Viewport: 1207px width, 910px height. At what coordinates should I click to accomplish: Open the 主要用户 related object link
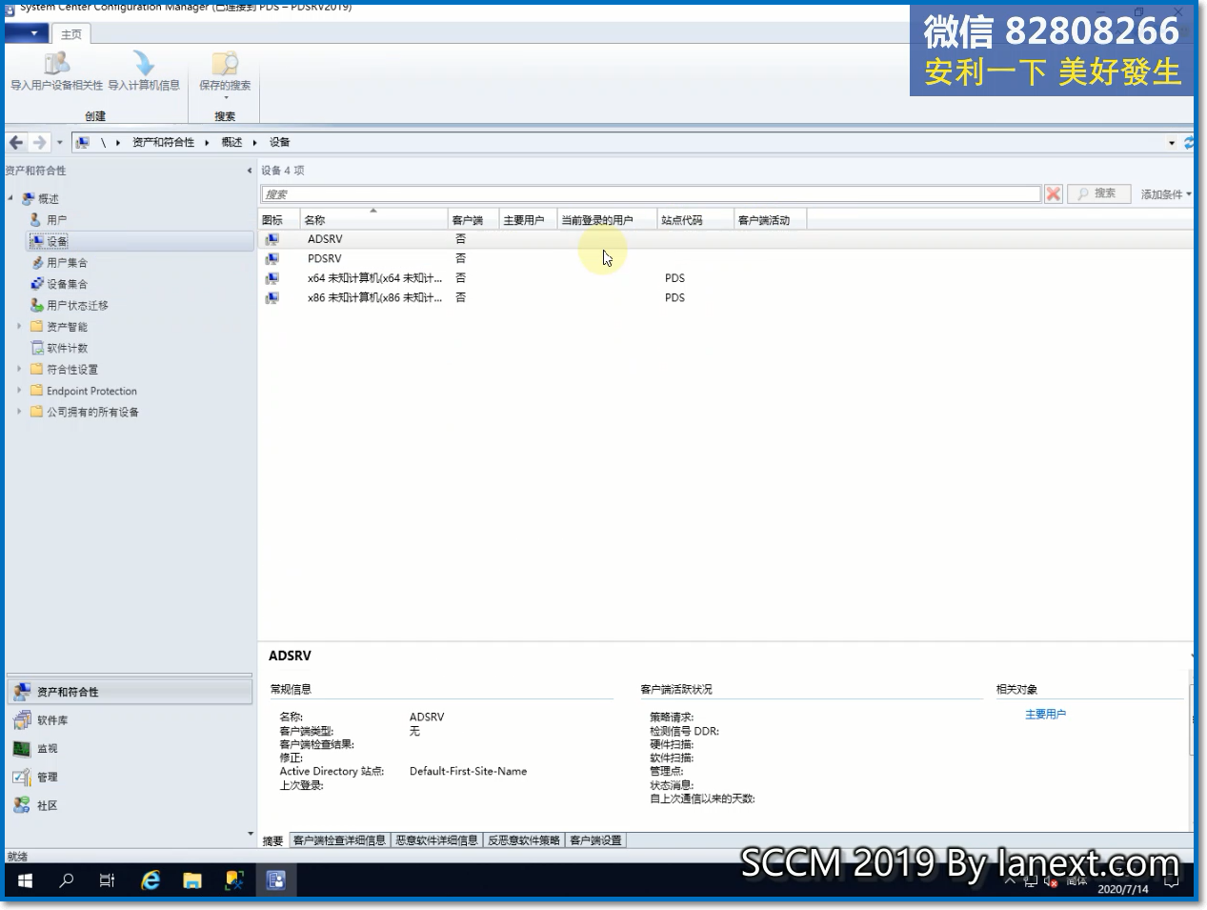[x=1045, y=715]
